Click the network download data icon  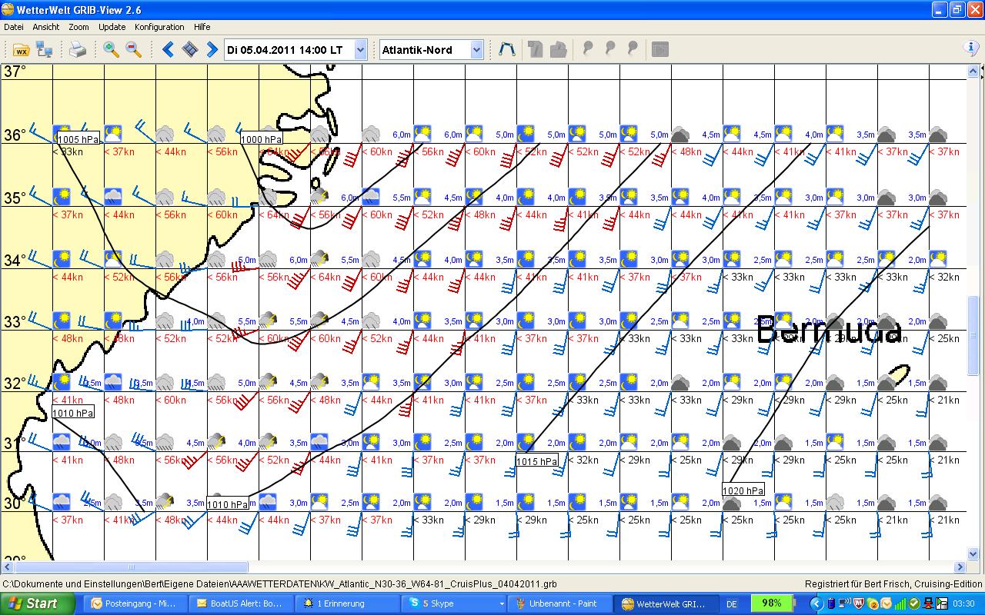(45, 50)
